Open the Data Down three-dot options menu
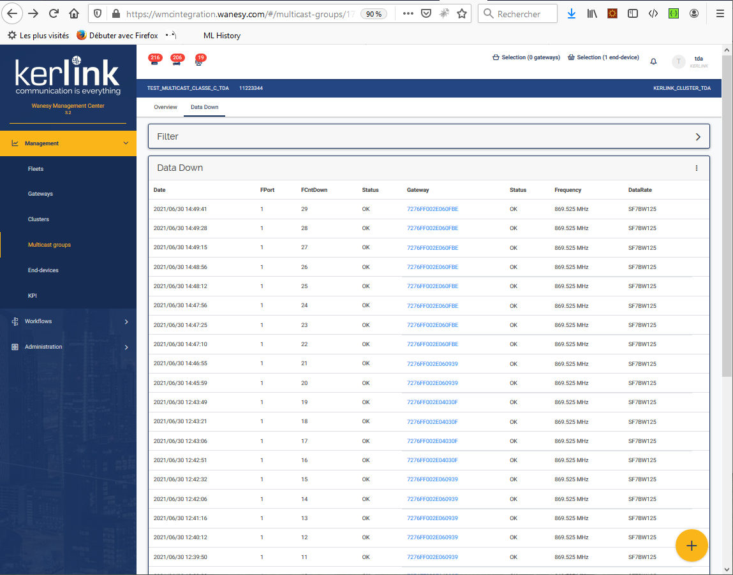 click(697, 168)
